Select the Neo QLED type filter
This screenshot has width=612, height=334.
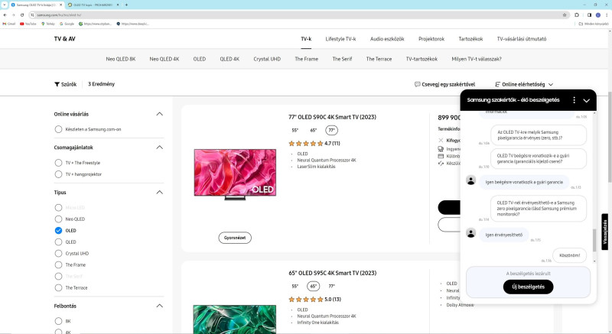click(58, 219)
